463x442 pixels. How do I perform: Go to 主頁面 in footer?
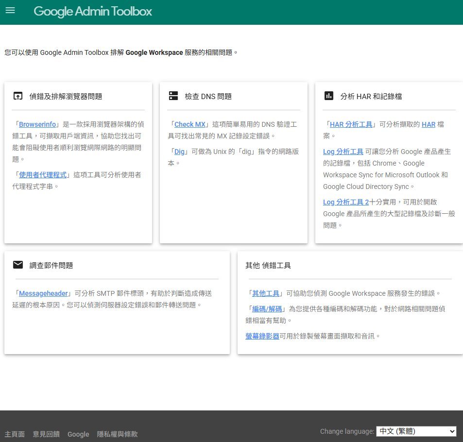[15, 434]
